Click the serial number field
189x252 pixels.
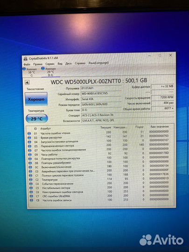(x=101, y=93)
